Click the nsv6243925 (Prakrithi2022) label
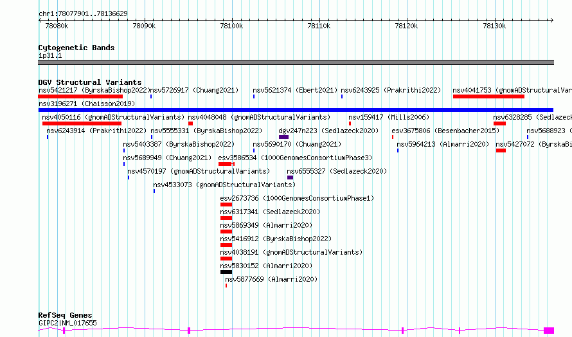 (x=391, y=90)
